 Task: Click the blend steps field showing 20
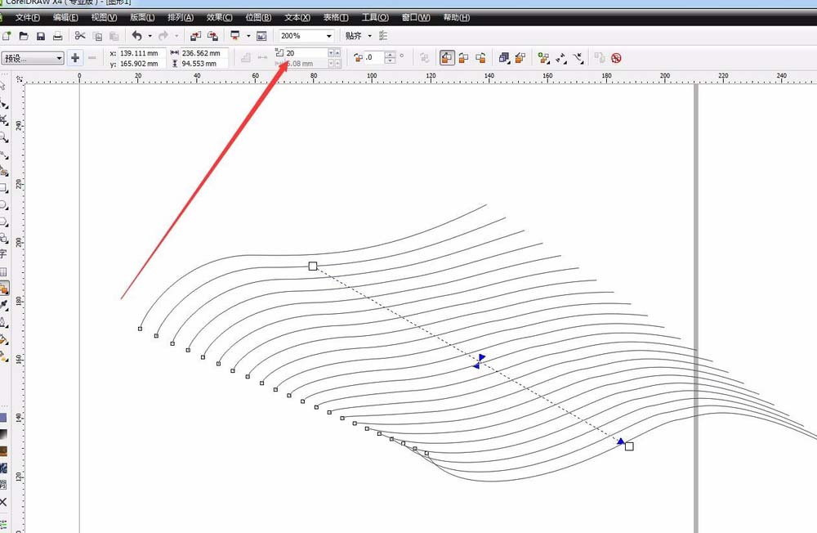306,52
